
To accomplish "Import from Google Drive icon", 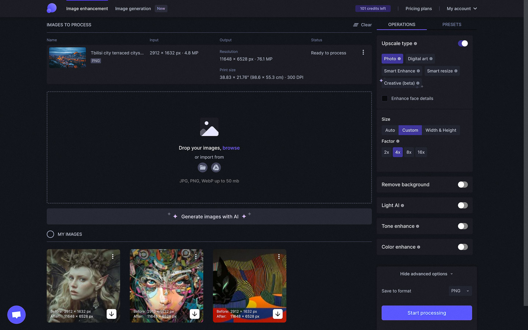I will pos(216,168).
